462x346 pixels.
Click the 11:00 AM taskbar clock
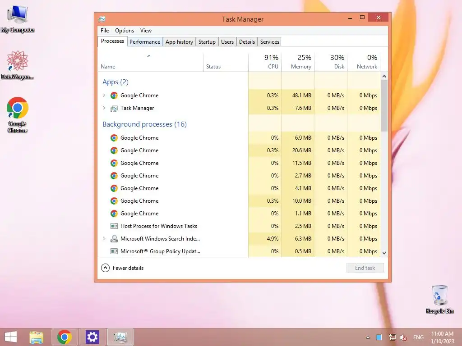click(x=442, y=337)
